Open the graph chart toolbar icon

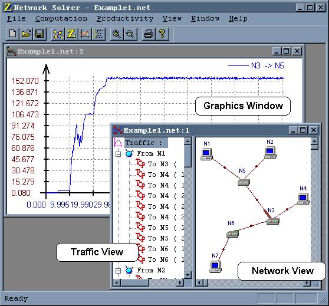tap(84, 34)
